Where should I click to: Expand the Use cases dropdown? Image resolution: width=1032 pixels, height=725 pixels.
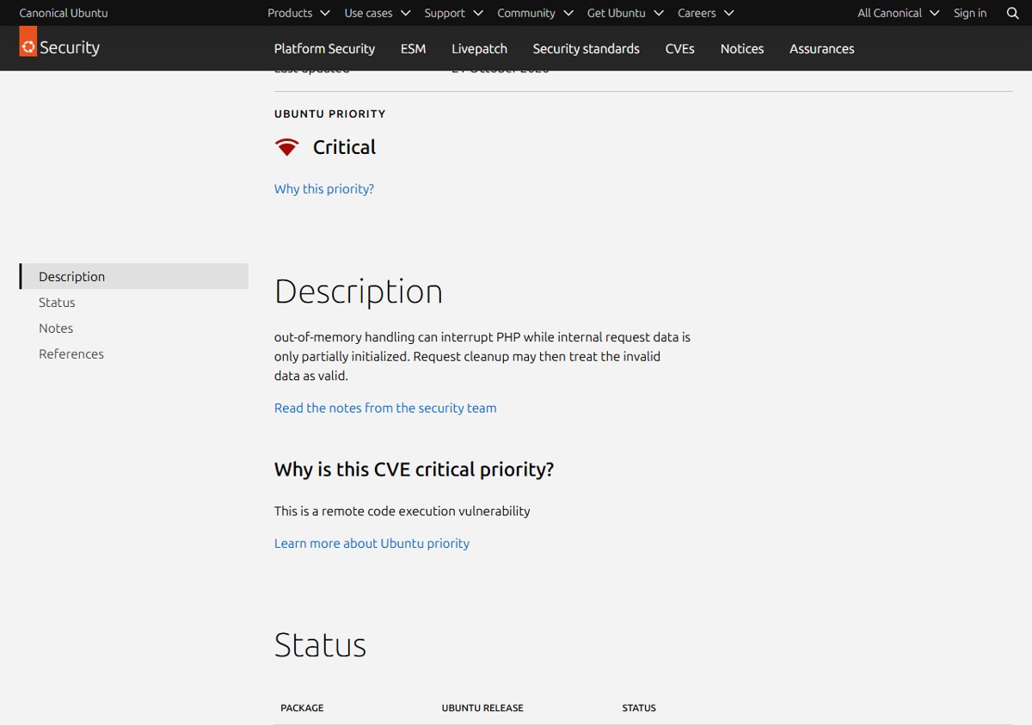coord(378,13)
